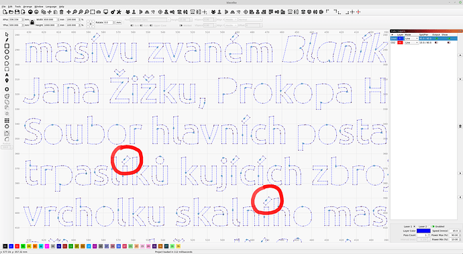
Task: Toggle the Enabled switch in layer settings
Action: (433, 227)
